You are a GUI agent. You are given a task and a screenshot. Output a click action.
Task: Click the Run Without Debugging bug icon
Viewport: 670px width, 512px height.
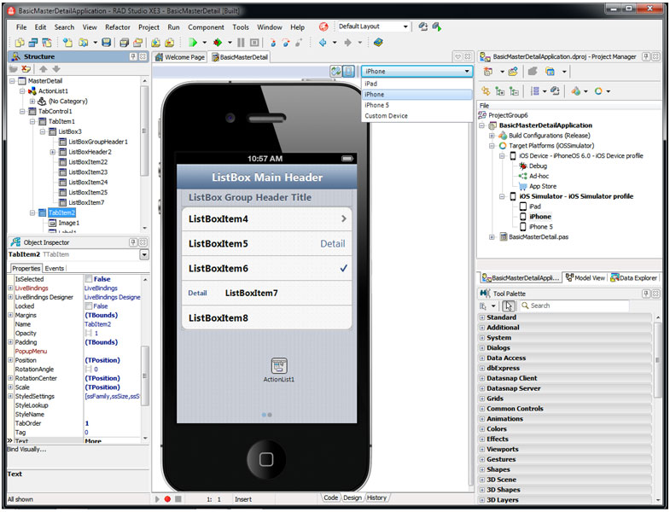[x=218, y=43]
